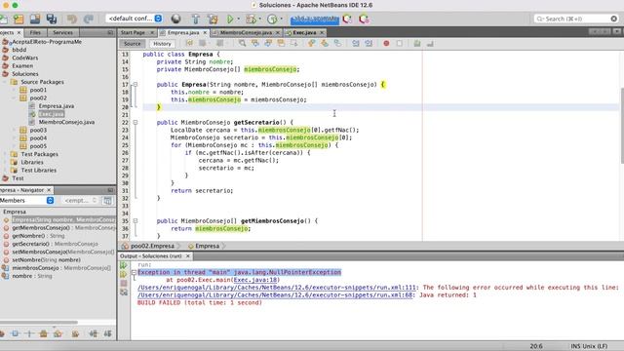Switch to the Exec.java editor tab
Screen dimensions: 624x351
(x=305, y=32)
